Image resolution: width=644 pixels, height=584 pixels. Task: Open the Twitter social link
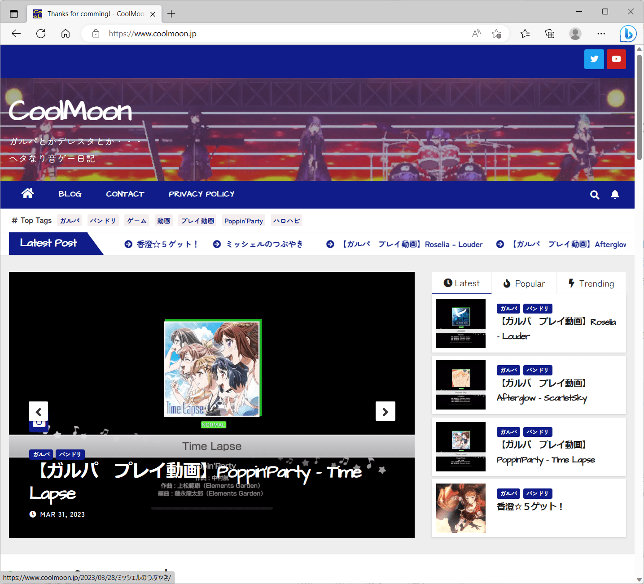(594, 59)
